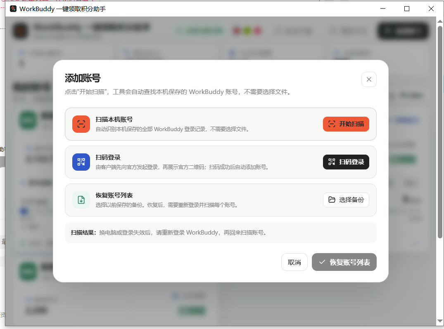Click the blue QR code icon beside 扫码登录
The width and height of the screenshot is (444, 329).
(81, 162)
